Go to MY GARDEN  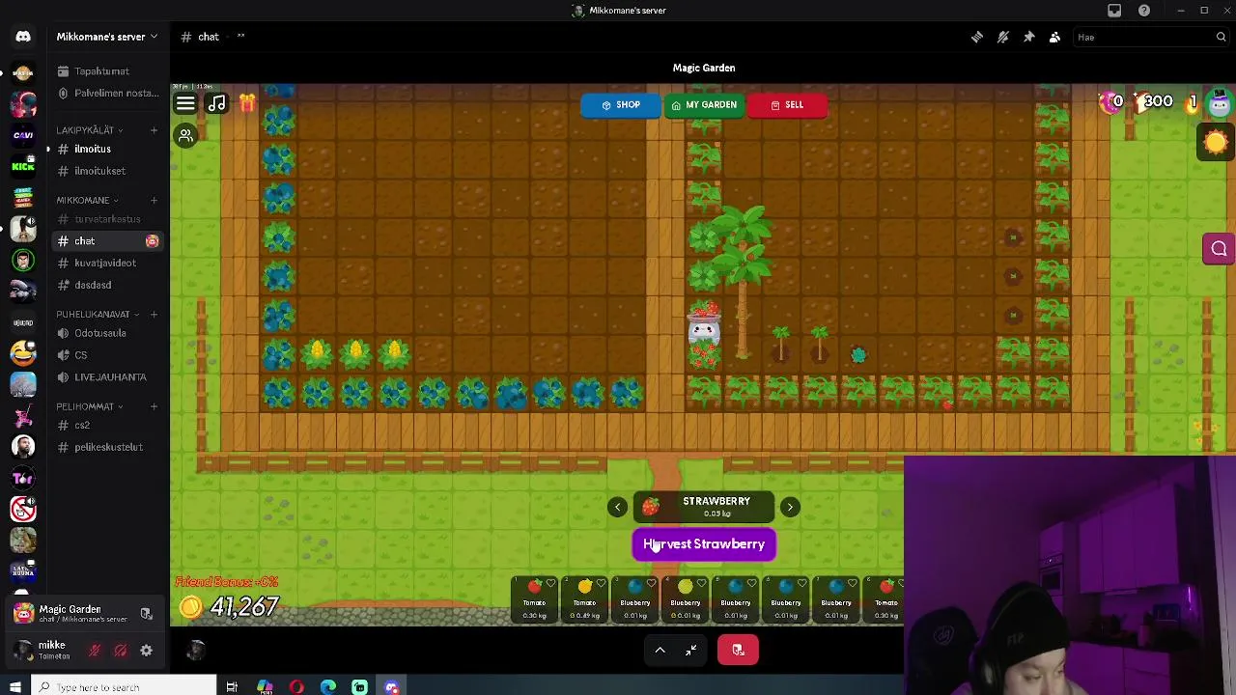[x=704, y=105]
